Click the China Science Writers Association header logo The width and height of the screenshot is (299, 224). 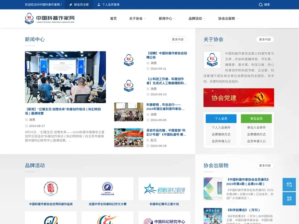[49, 19]
